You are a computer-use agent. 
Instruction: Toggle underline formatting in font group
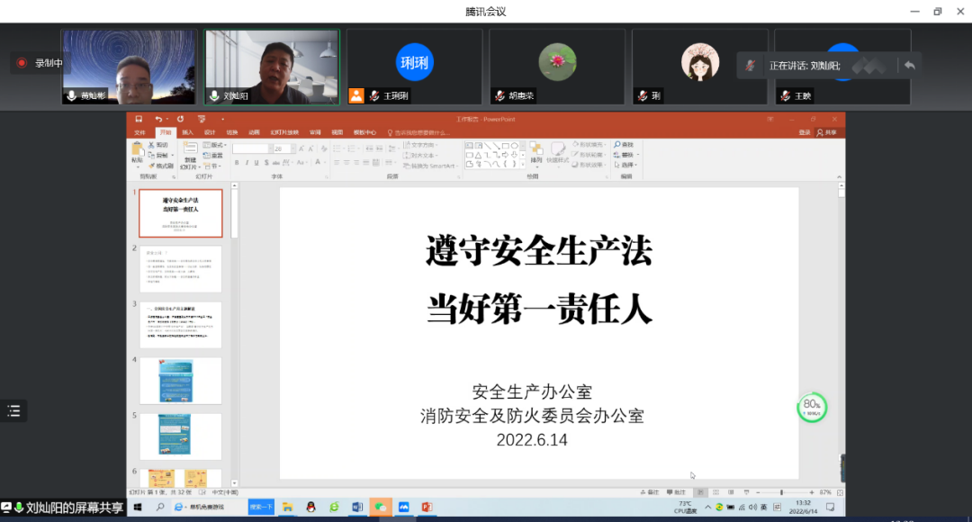tap(256, 163)
